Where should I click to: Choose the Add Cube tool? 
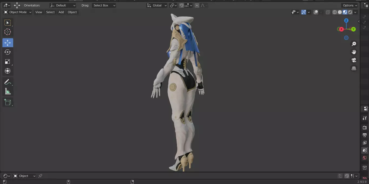tap(8, 102)
